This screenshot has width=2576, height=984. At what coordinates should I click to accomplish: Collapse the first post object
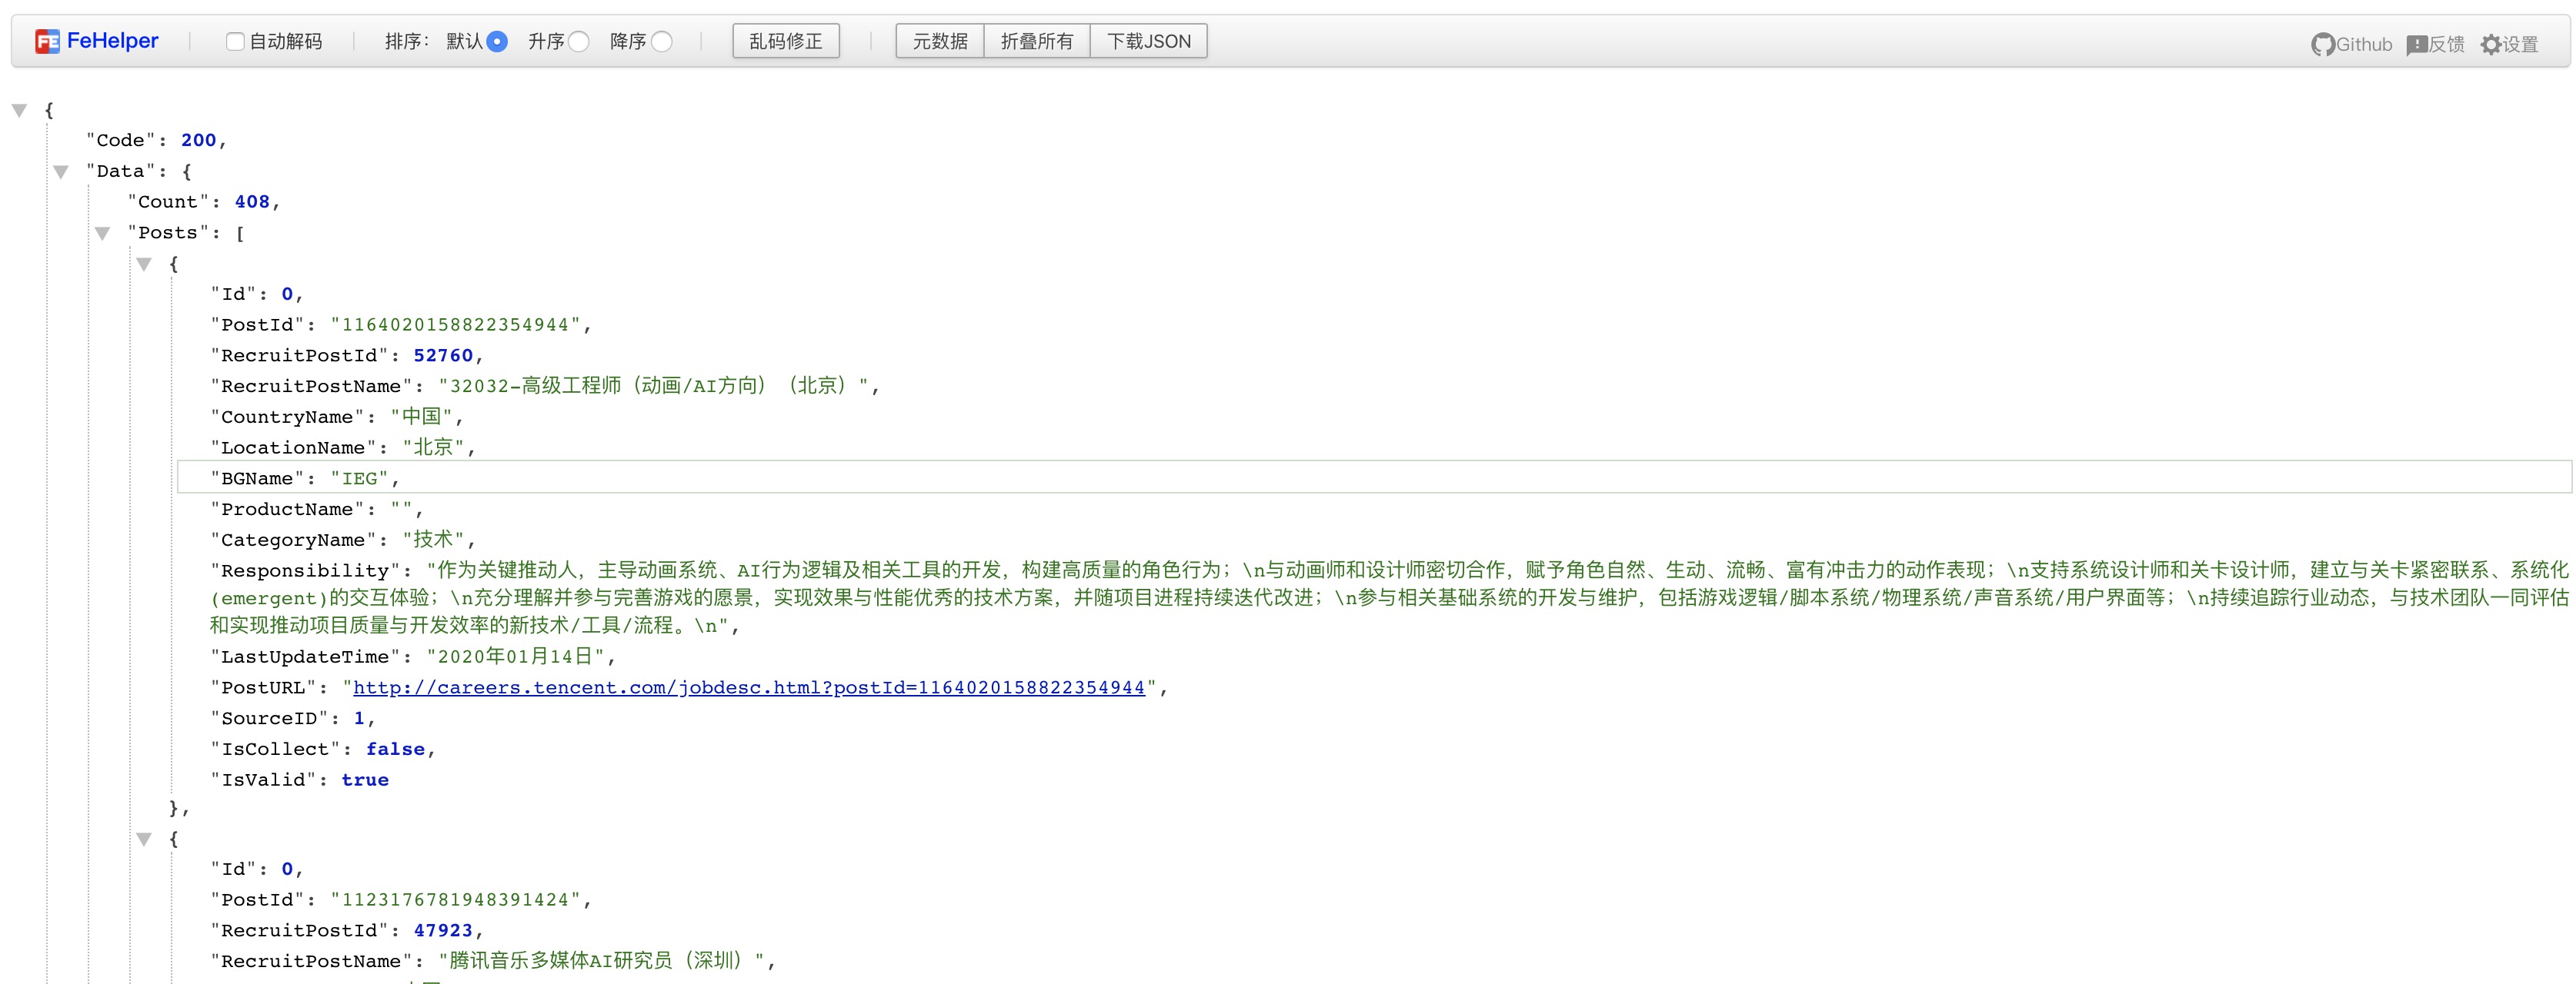coord(144,264)
